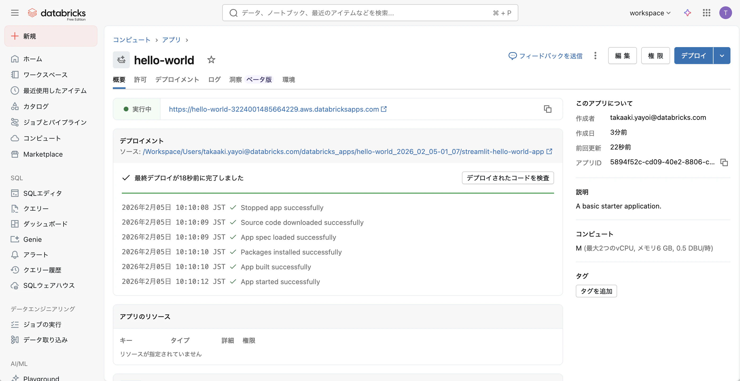Open the workspace dropdown

[650, 13]
